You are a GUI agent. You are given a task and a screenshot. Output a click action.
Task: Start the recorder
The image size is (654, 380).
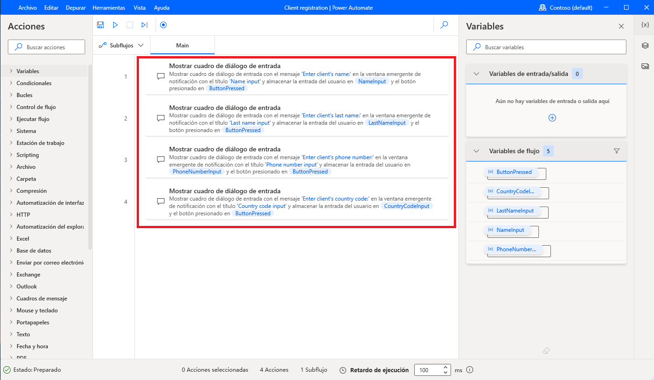(x=163, y=25)
